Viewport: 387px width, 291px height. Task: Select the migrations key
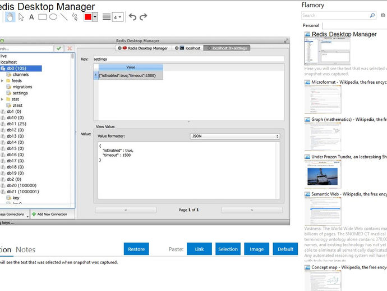coord(22,87)
